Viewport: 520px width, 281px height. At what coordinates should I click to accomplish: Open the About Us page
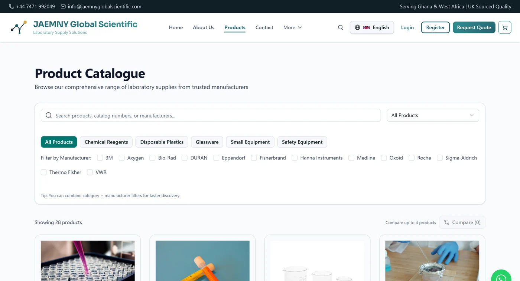[204, 27]
